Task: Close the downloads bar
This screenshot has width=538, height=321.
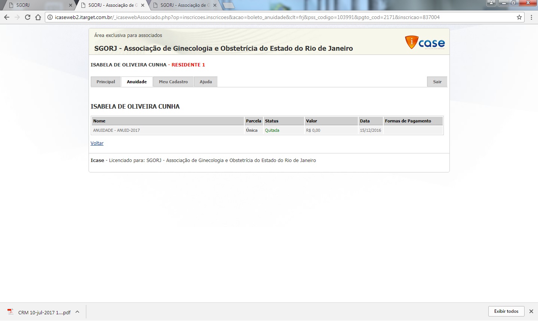Action: [x=531, y=311]
